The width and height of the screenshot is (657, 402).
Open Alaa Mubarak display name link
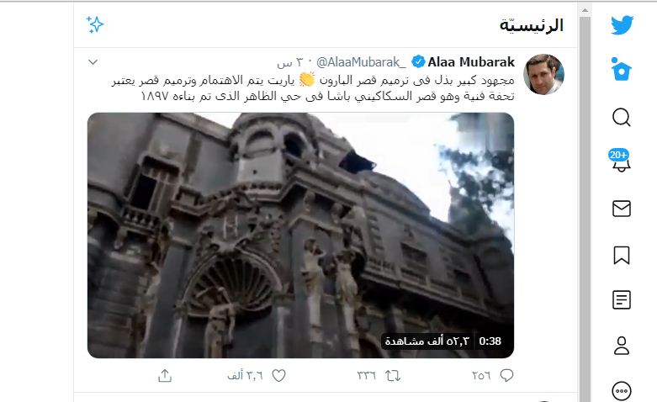click(471, 62)
